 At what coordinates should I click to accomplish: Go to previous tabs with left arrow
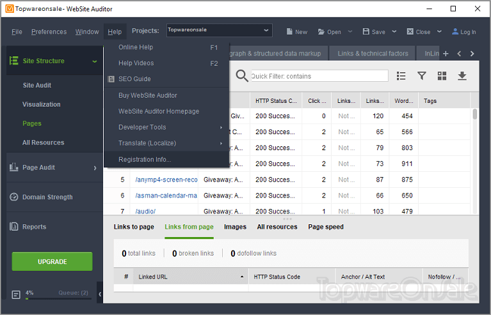pyautogui.click(x=459, y=54)
